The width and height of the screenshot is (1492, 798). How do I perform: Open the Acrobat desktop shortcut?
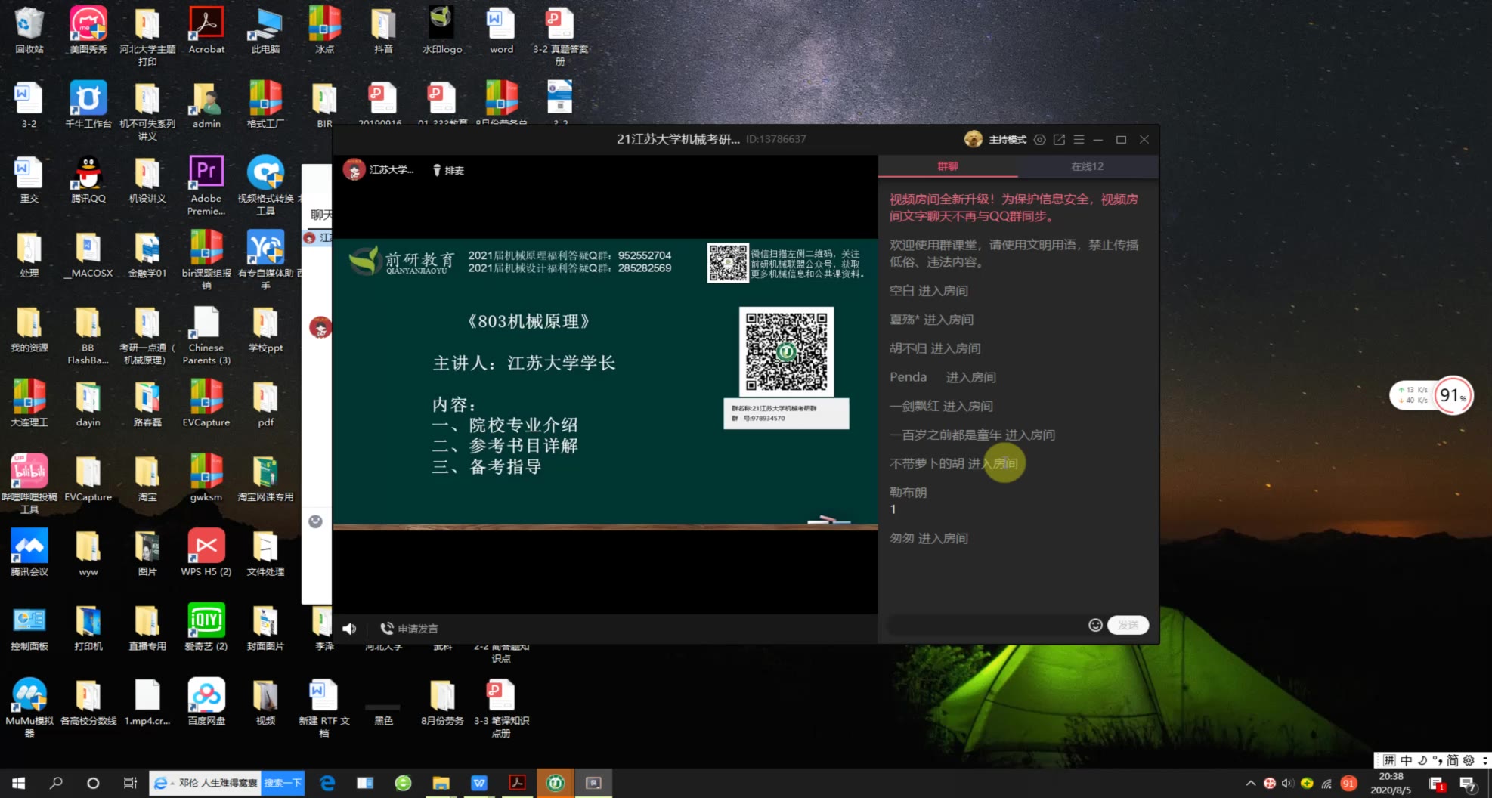tap(206, 30)
